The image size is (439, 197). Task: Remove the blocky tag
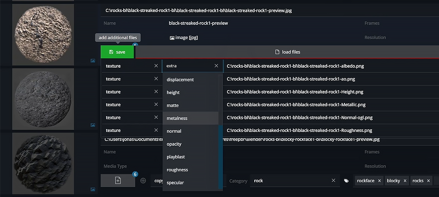(405, 180)
